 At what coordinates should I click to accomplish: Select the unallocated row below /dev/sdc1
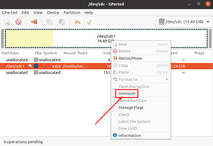point(107,73)
